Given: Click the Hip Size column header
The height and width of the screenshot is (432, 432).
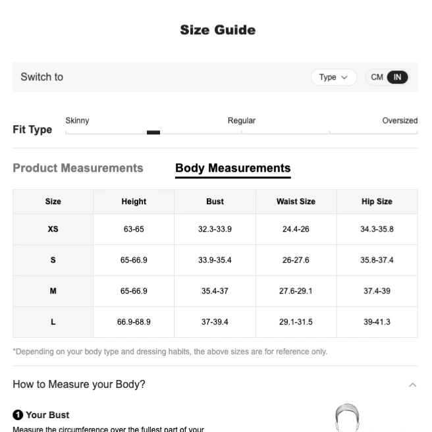Looking at the screenshot, I should [x=377, y=202].
